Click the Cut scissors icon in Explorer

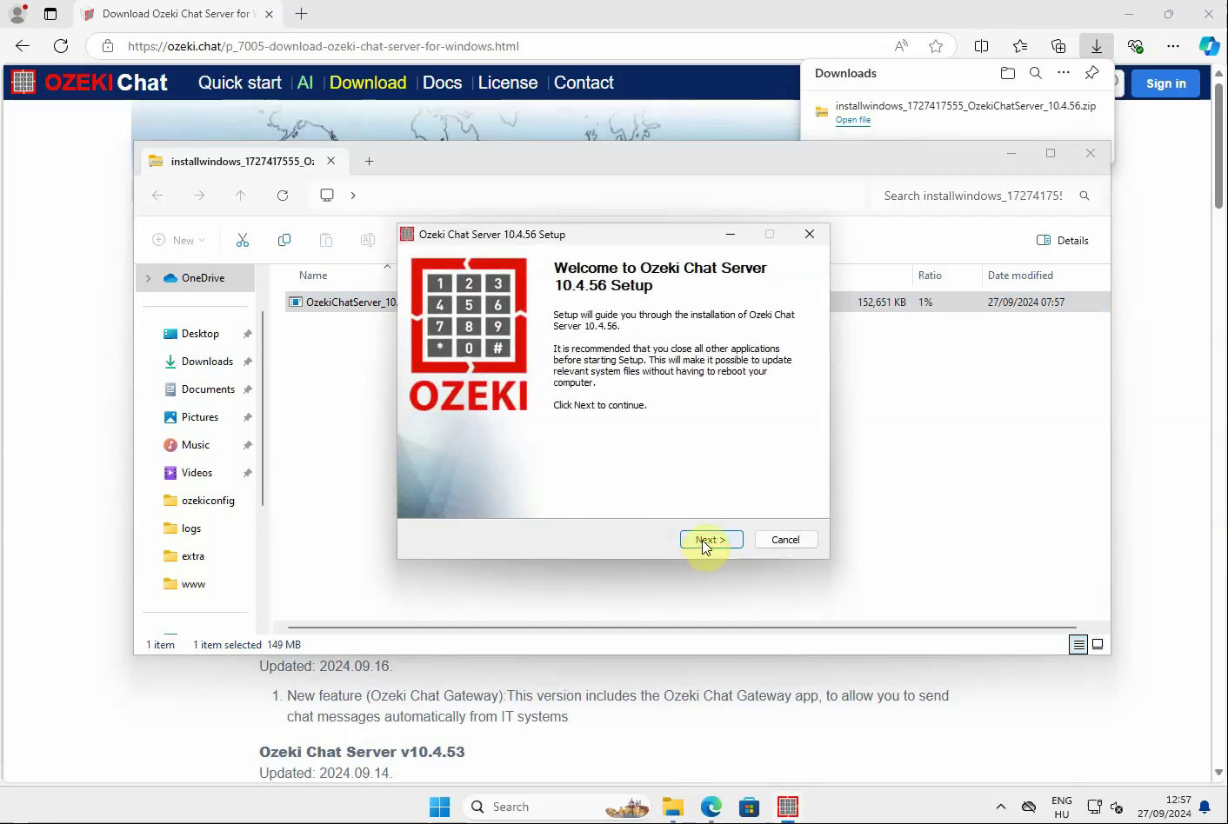point(243,241)
